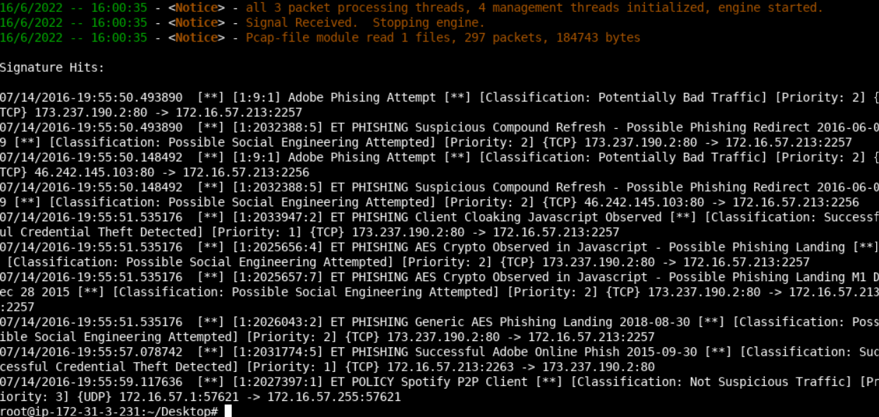Image resolution: width=879 pixels, height=417 pixels.
Task: Click the 'Signal Received. Stopping engine.' message
Action: point(365,23)
